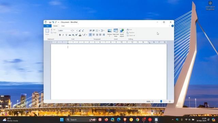Click the Redo arrow in title bar
Viewport: 218px width, 123px height.
coord(56,22)
